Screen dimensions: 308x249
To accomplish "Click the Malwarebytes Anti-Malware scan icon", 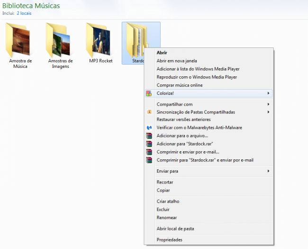I will tap(149, 128).
